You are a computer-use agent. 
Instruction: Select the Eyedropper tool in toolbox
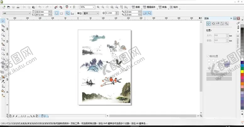click(3, 81)
